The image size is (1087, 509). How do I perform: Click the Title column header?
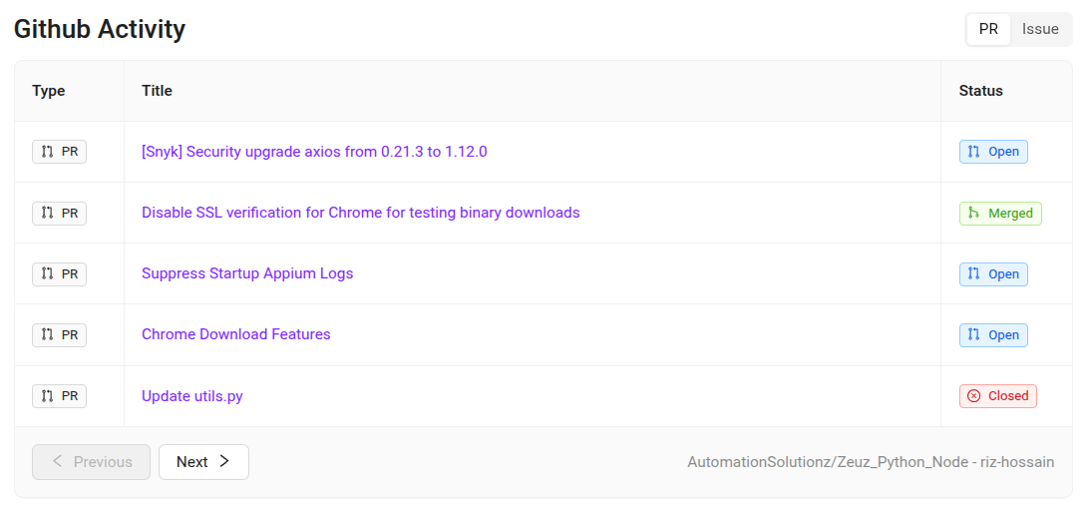pos(157,91)
